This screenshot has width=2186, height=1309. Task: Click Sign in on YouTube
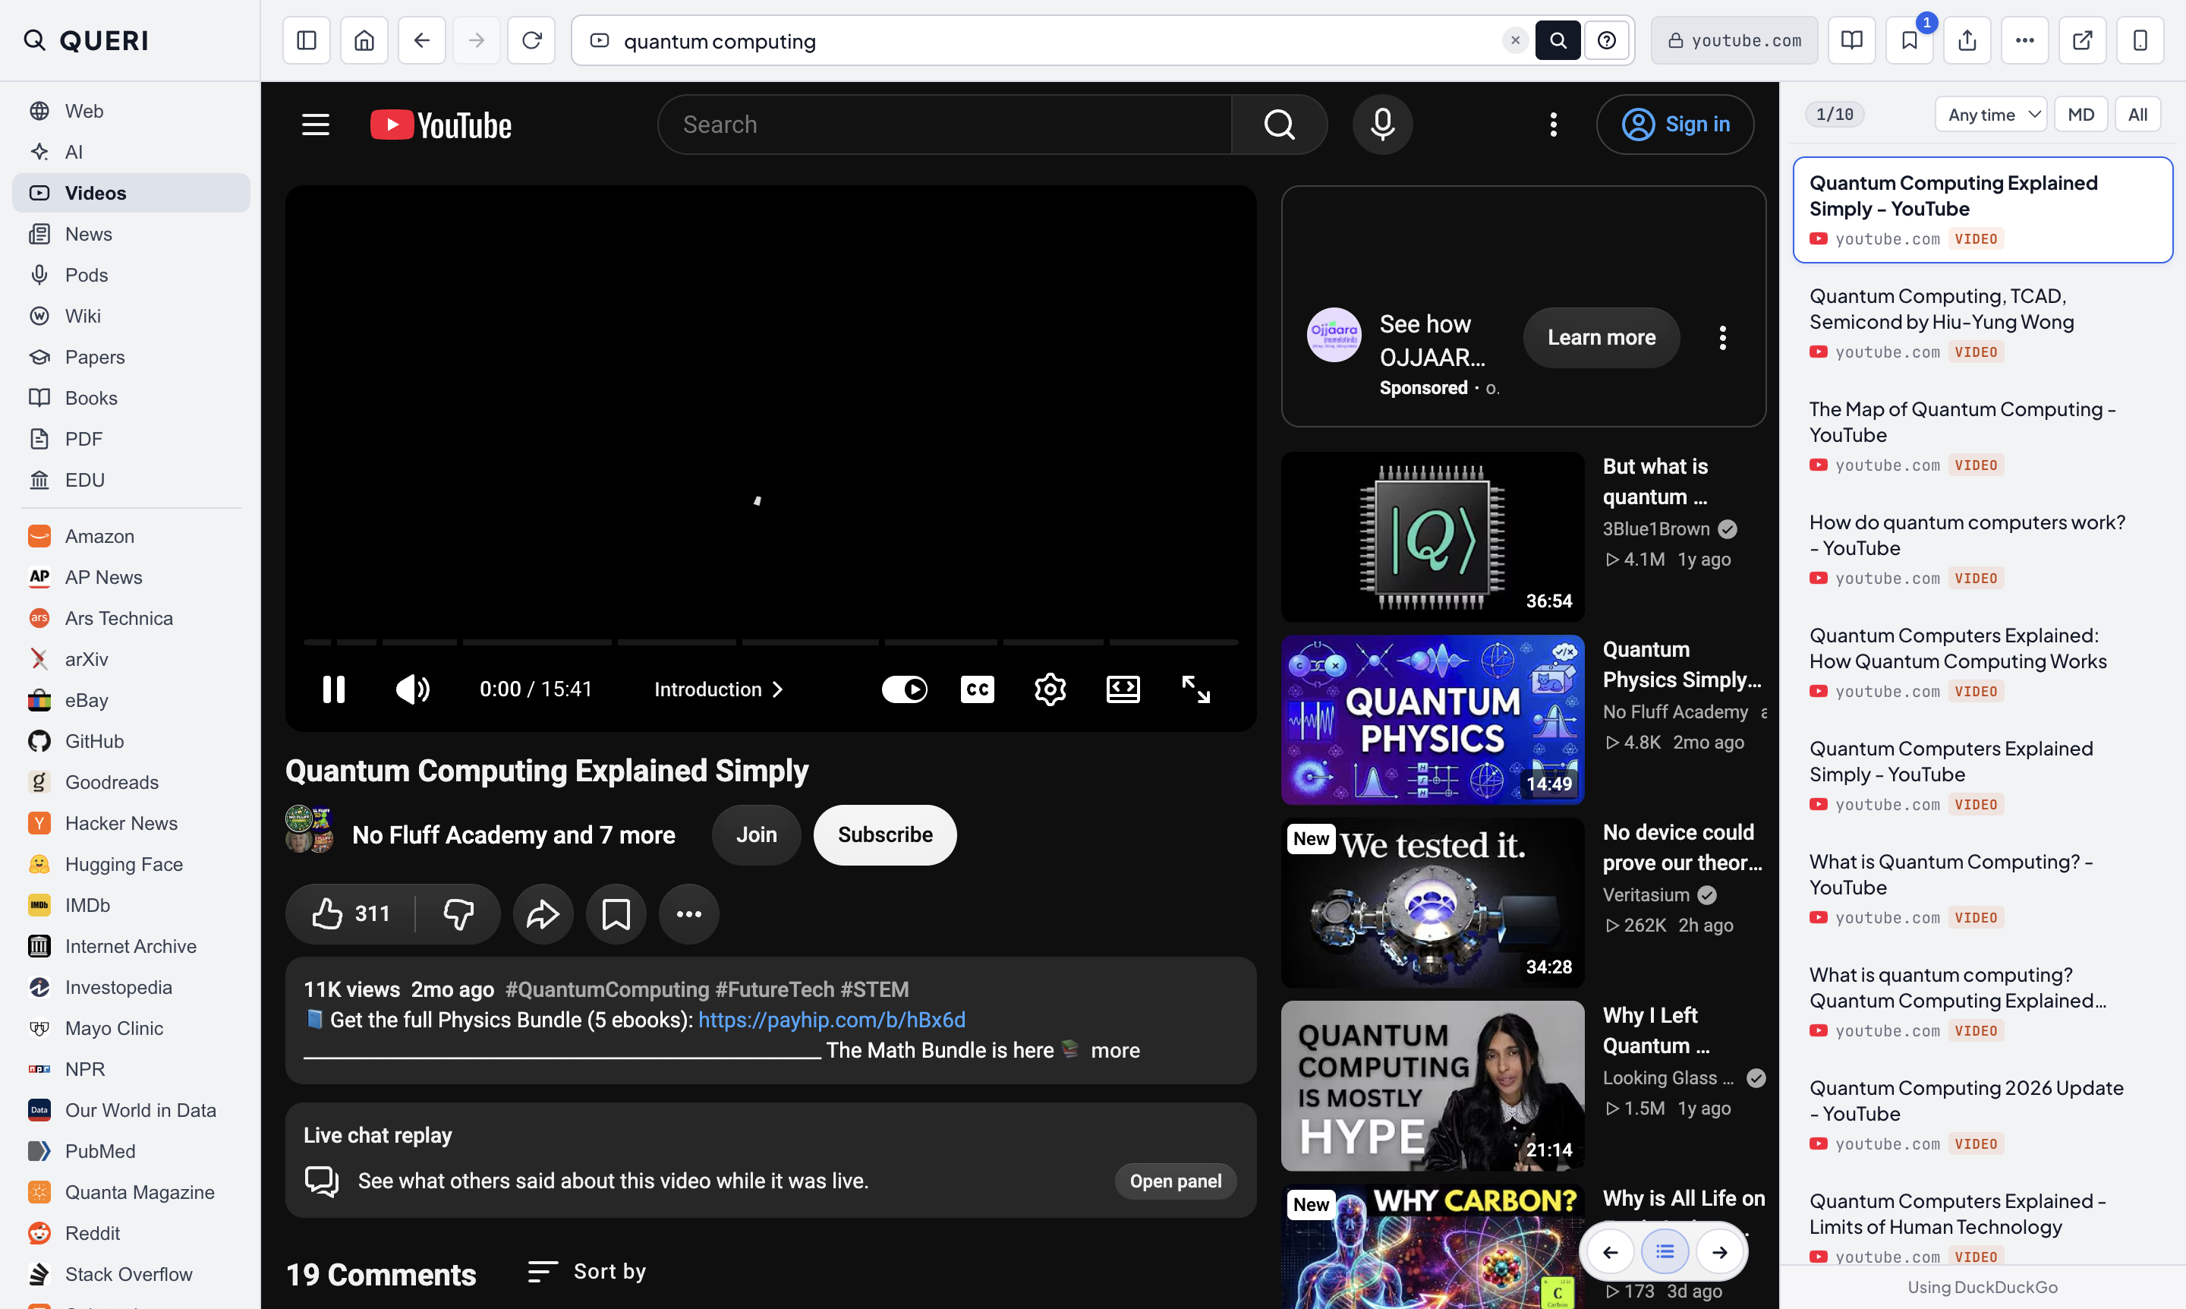click(1674, 125)
